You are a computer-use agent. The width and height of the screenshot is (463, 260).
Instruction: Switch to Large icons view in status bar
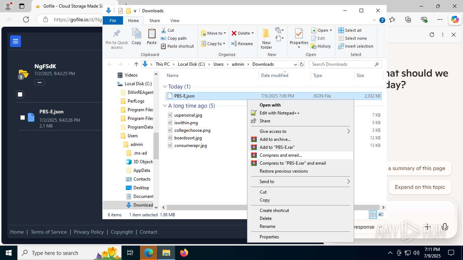click(381, 214)
